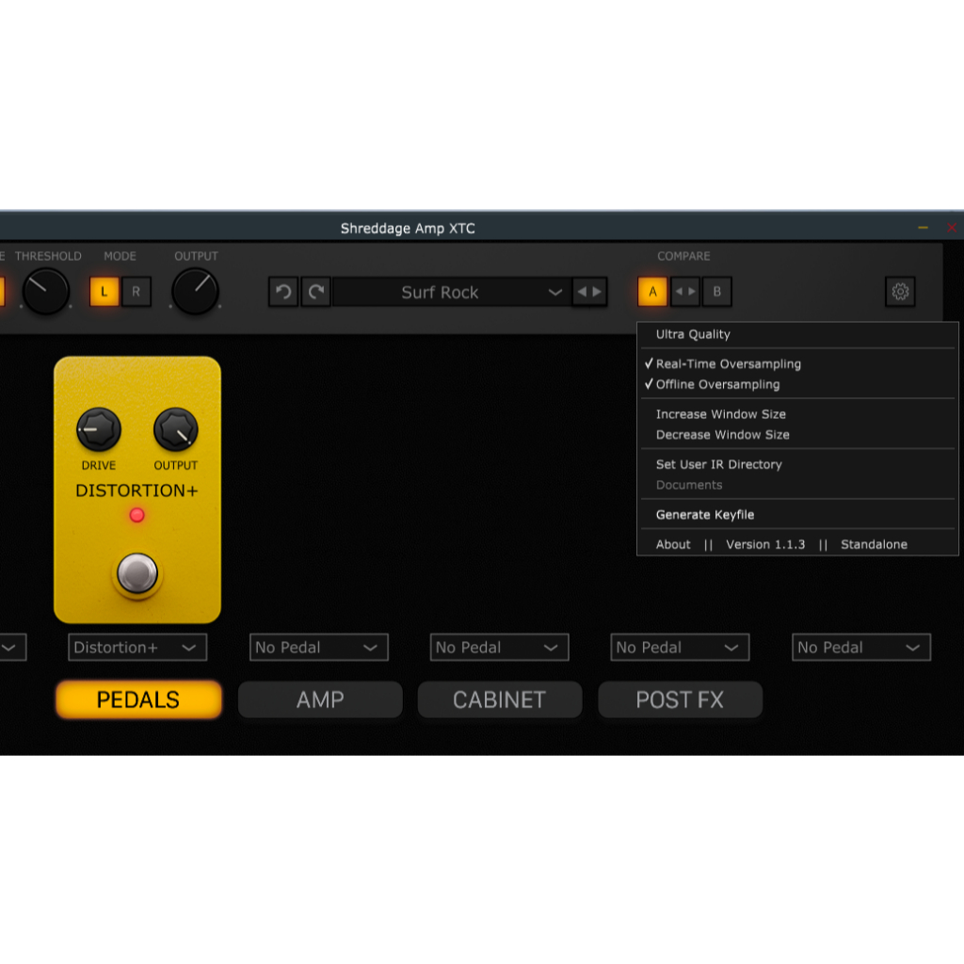Switch to the AMP tab
This screenshot has width=964, height=964.
(x=319, y=699)
